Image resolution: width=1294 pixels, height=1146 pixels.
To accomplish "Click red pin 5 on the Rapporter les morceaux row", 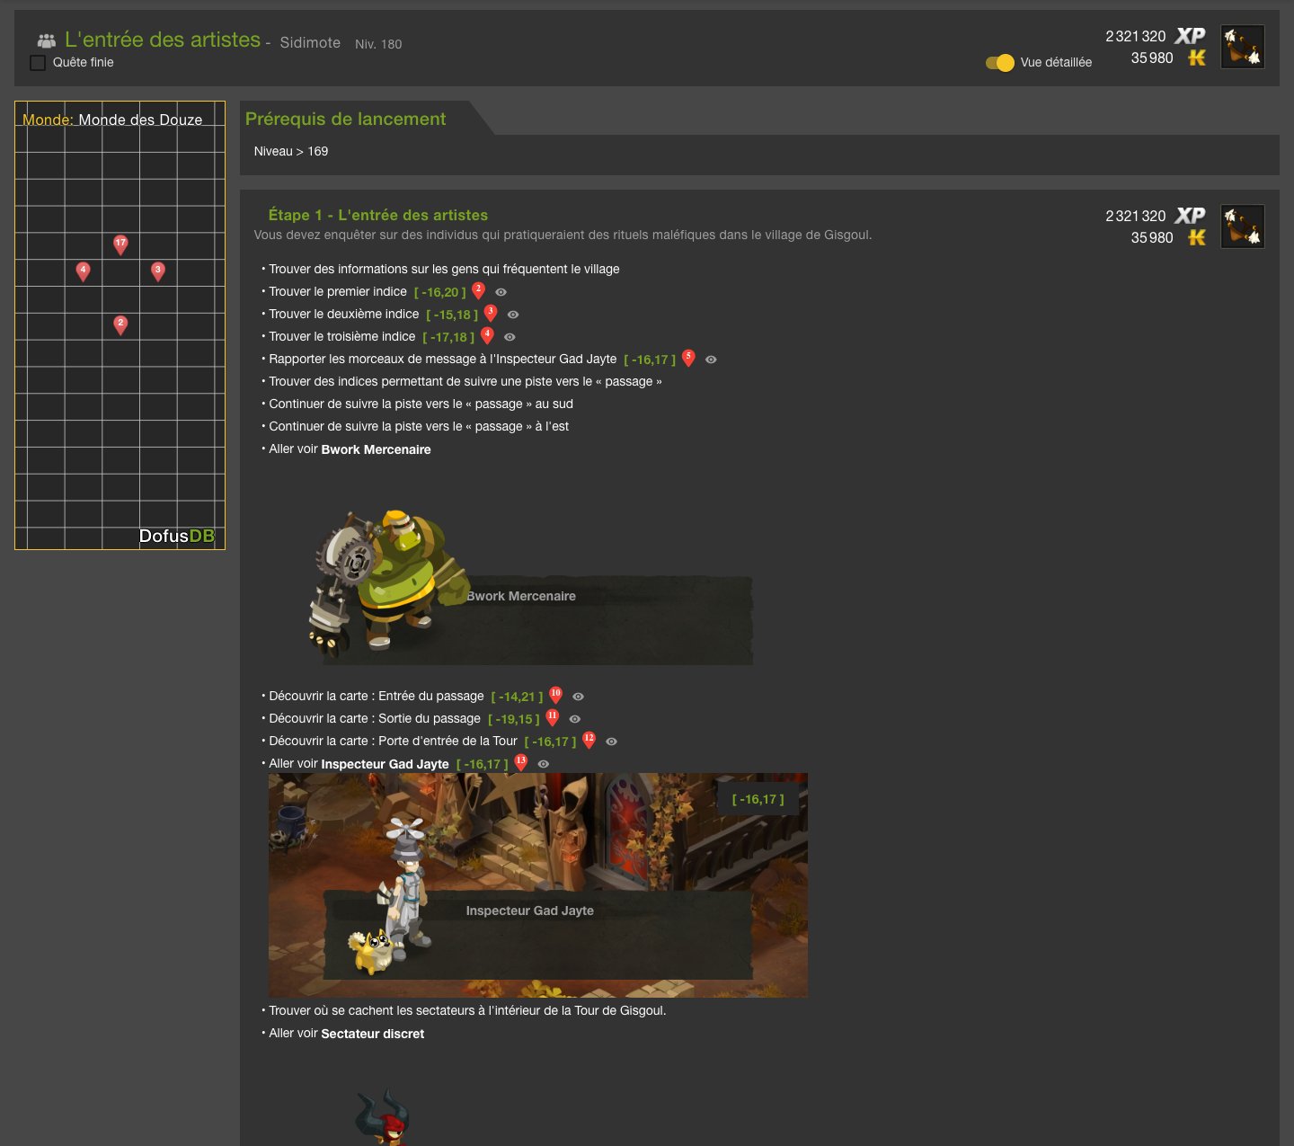I will pos(688,358).
